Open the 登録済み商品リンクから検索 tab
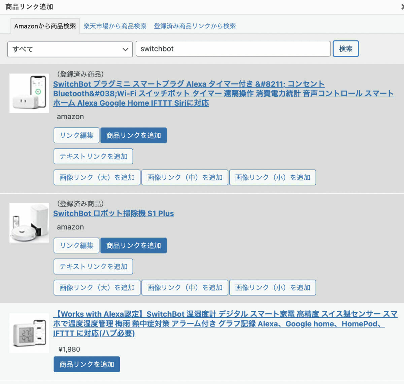404x384 pixels. point(195,26)
